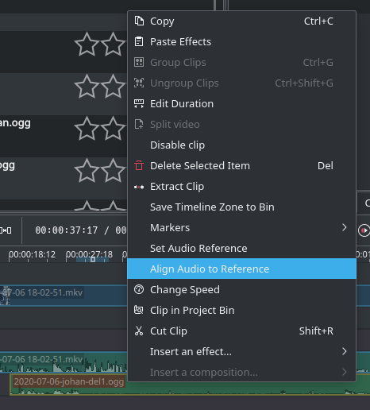Viewport: 370px width, 410px height.
Task: Rate the an.ogg clip one star
Action: click(87, 129)
